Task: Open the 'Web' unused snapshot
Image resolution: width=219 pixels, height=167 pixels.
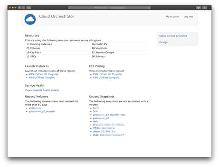Action: coord(95,121)
